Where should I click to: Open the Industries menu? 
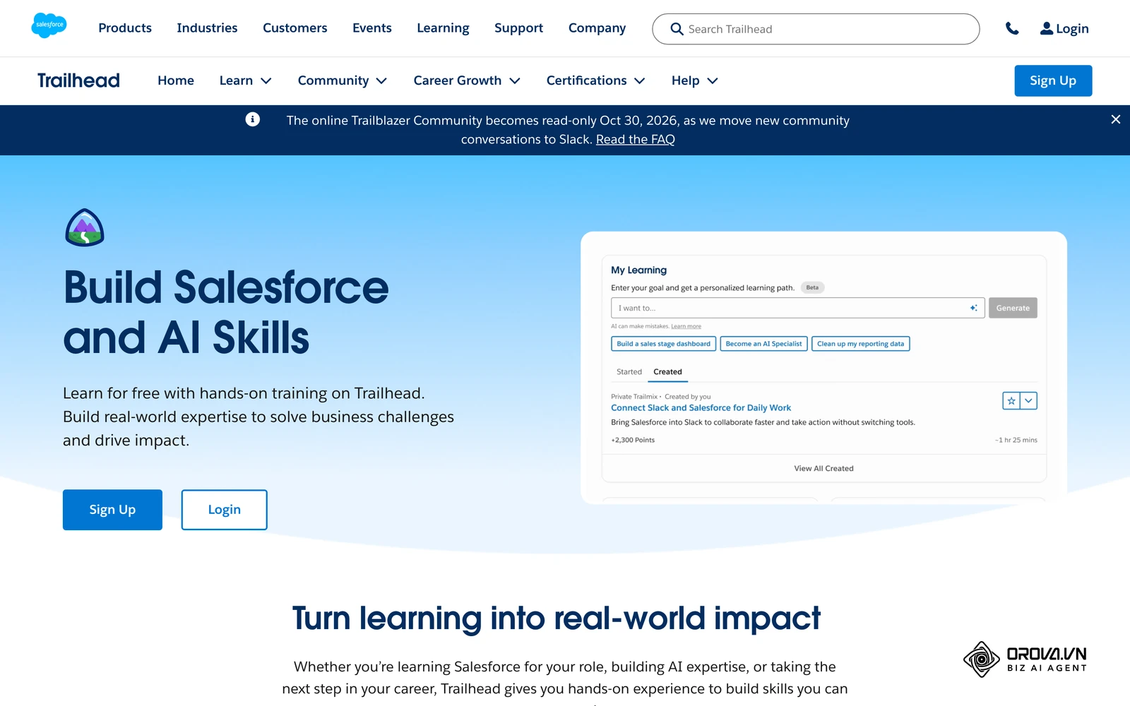click(x=207, y=28)
